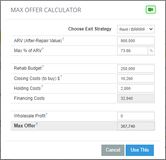This screenshot has width=166, height=160.
Task: Click help icon next to ARV (After-Repair Value)
Action: (63, 39)
